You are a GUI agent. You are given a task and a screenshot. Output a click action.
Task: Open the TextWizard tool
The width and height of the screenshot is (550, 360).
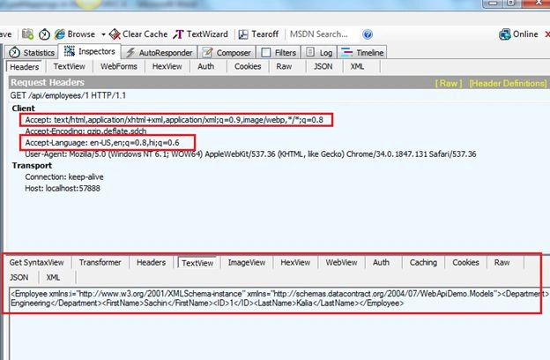coord(200,34)
